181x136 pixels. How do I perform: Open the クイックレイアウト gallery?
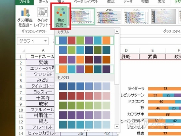coord(42,17)
